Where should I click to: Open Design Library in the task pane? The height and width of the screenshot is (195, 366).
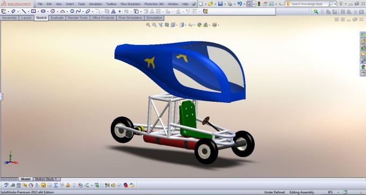(x=363, y=48)
